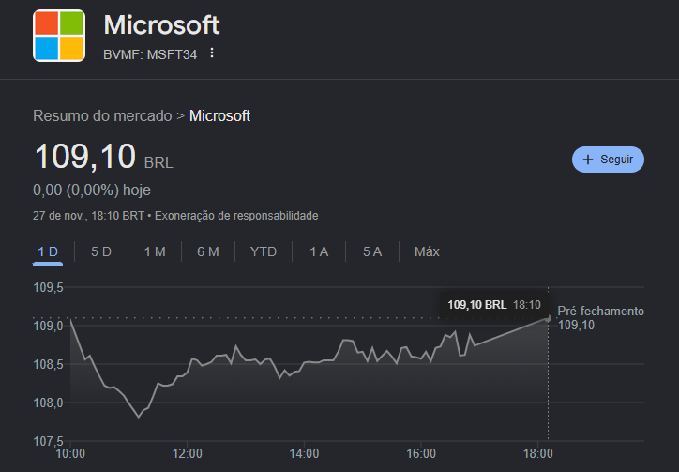
Task: Select the Máx range tab
Action: pyautogui.click(x=427, y=251)
